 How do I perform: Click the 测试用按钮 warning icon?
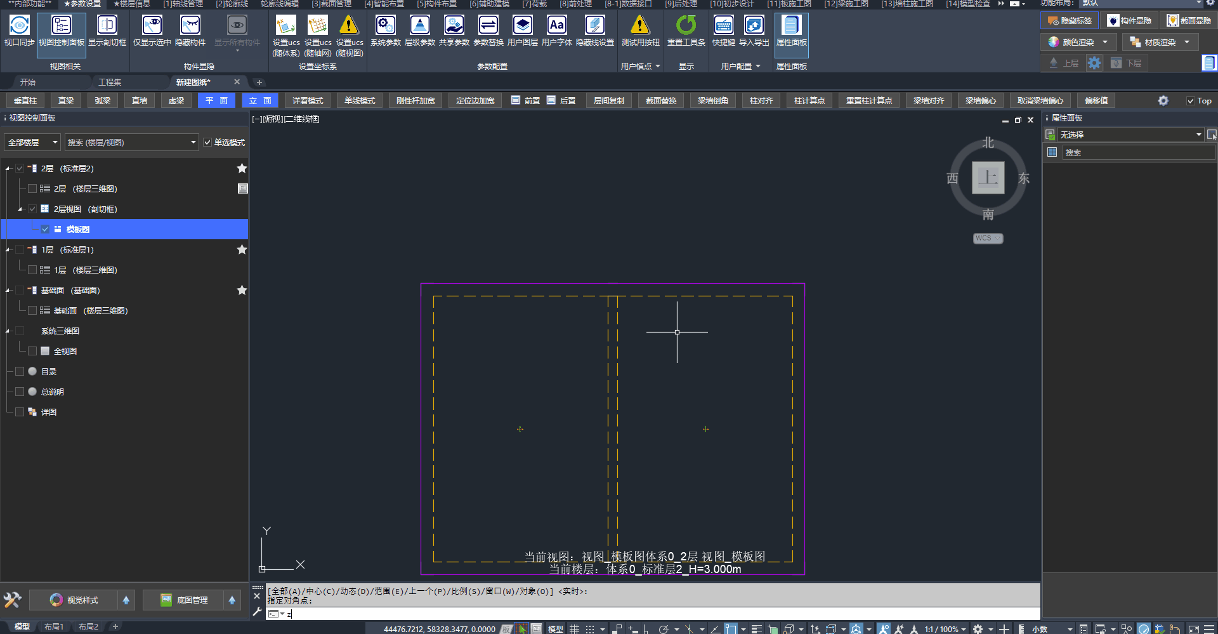[640, 25]
